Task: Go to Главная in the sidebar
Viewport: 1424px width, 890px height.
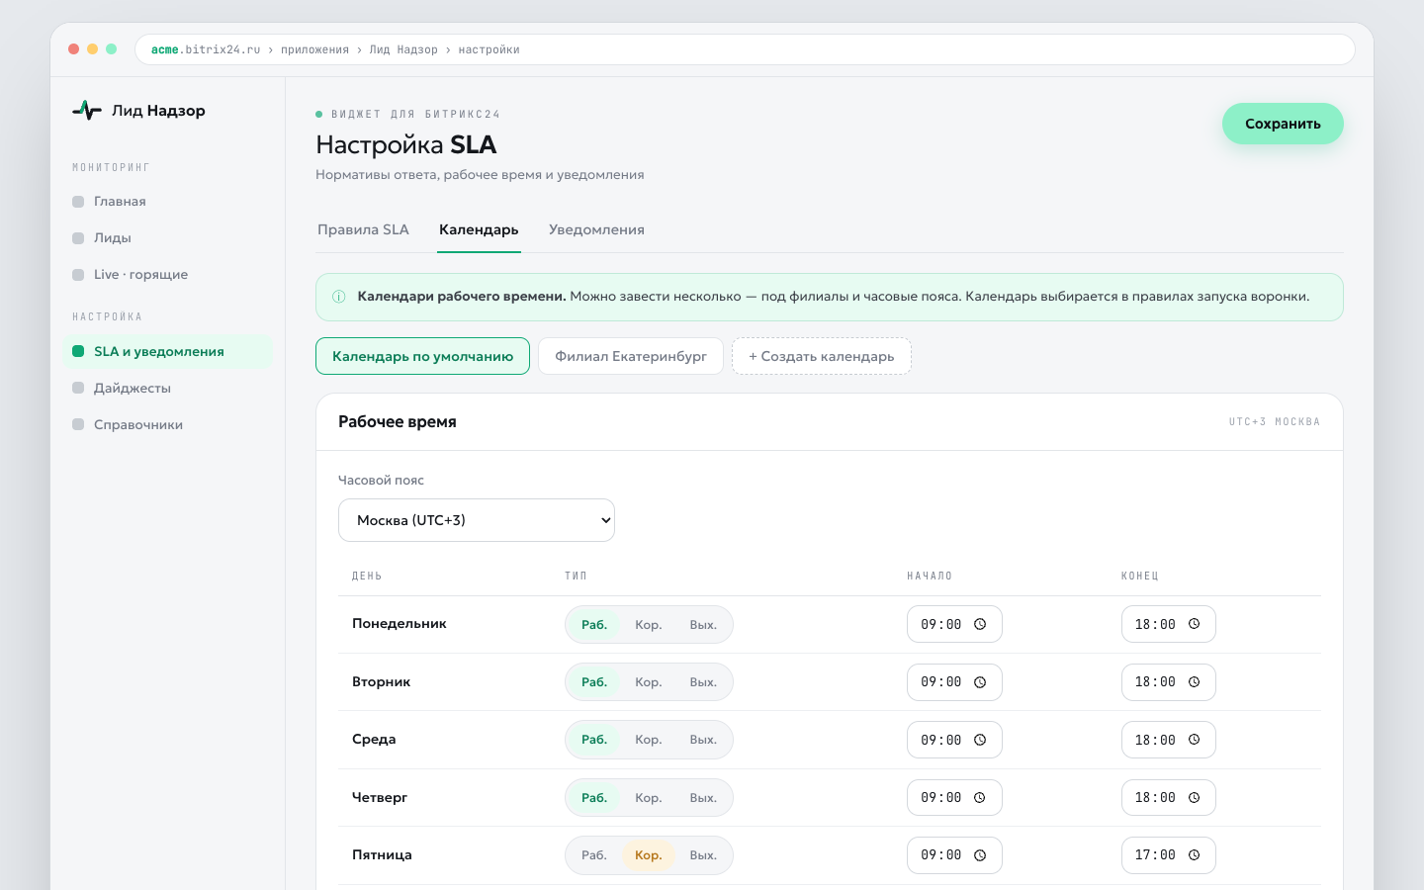Action: (167, 202)
